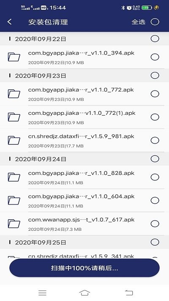Tap the 全选 text label
This screenshot has height=301, width=169.
138,22
